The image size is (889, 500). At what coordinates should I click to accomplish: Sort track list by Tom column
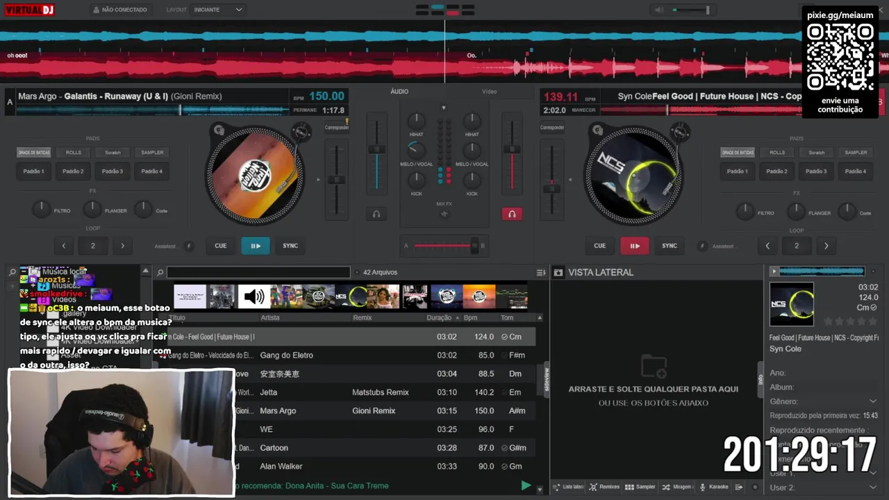pos(507,317)
